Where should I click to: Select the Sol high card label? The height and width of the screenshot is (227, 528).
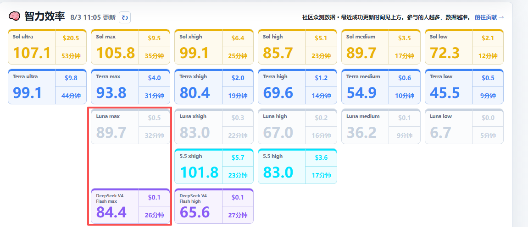(x=273, y=37)
